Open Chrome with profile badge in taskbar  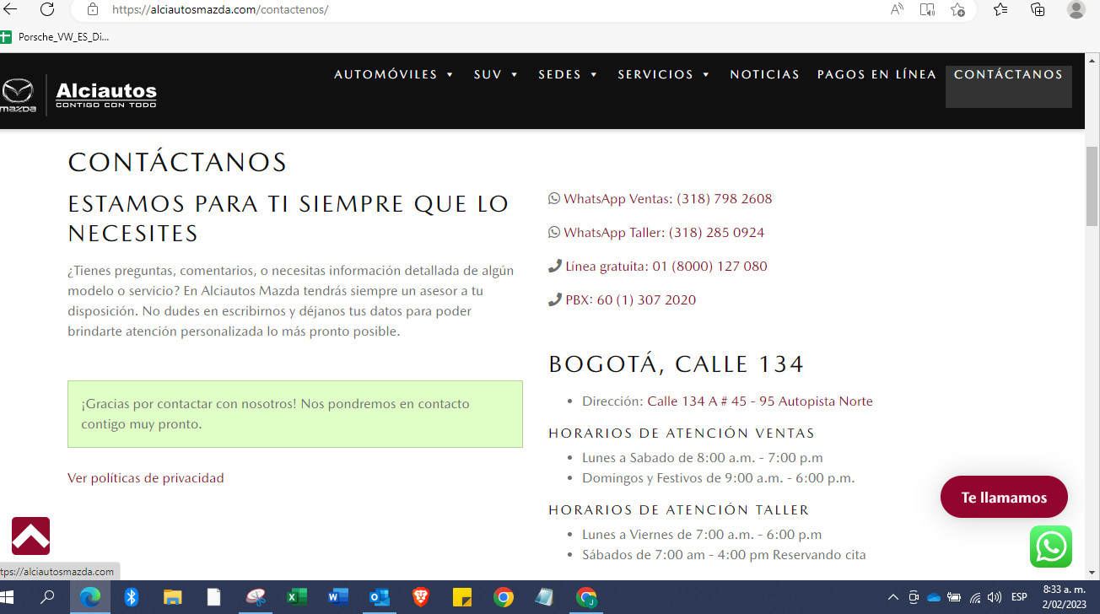pos(586,597)
